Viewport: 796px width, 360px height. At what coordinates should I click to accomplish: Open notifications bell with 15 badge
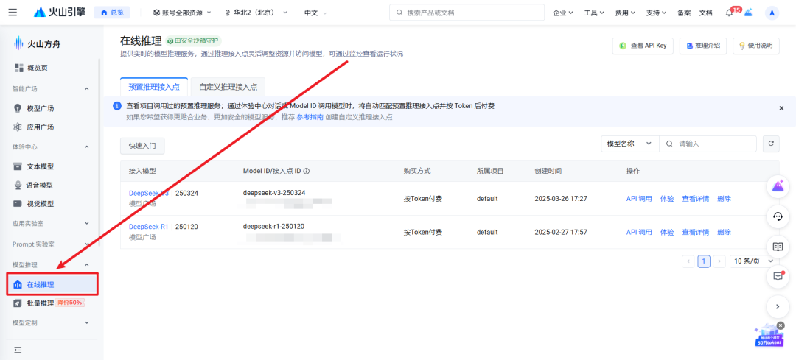[730, 13]
